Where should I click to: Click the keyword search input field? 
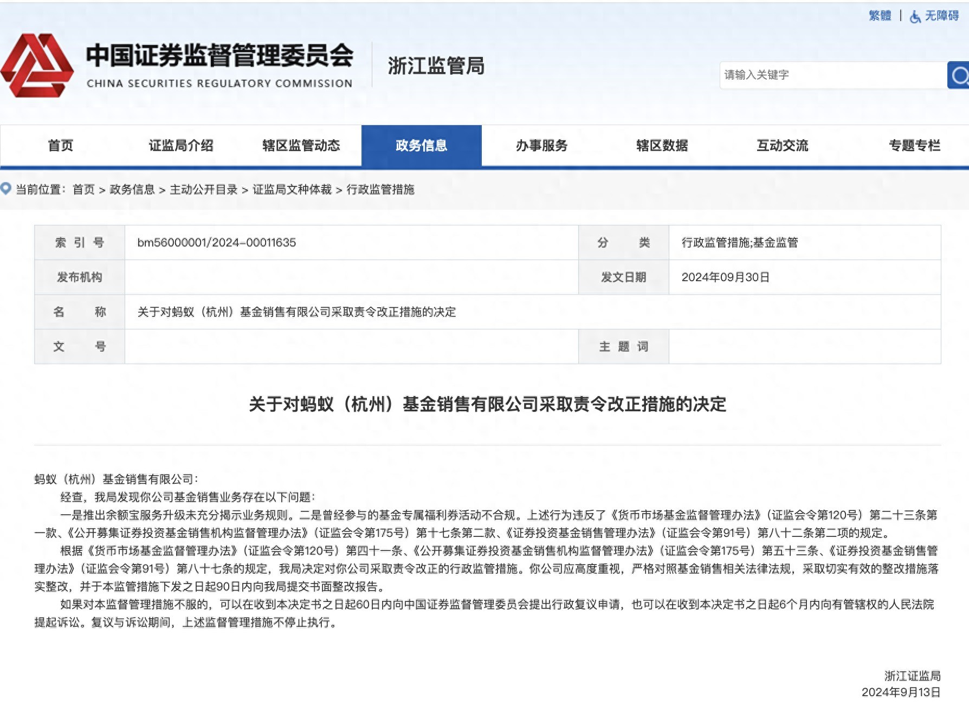[x=832, y=75]
